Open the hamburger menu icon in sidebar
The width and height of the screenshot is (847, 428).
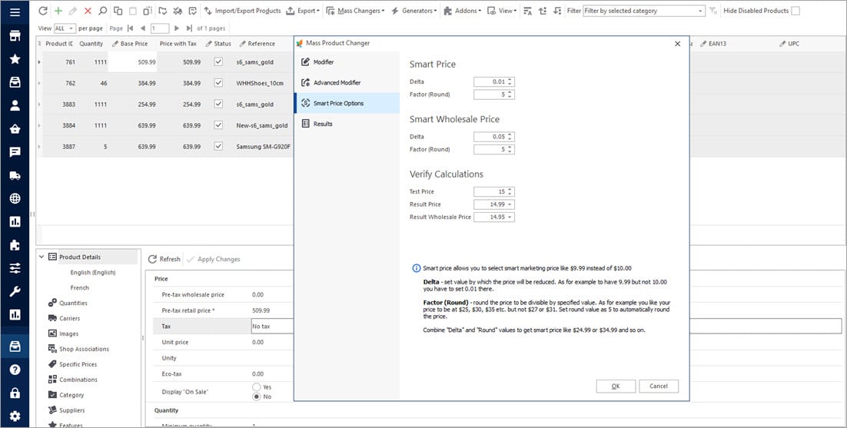15,12
